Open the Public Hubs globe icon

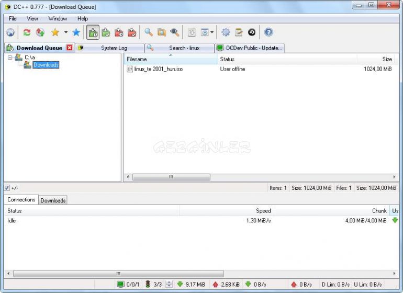click(x=10, y=32)
